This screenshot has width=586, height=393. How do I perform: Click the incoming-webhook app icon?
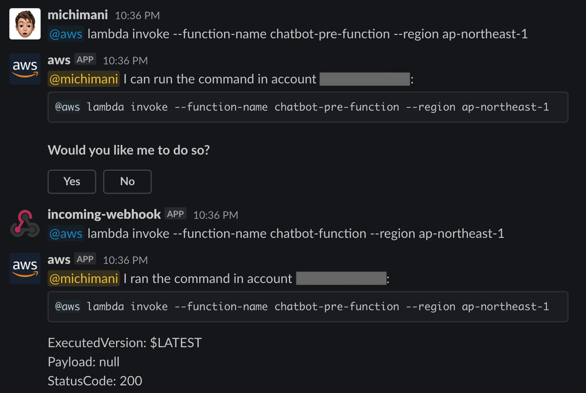(x=24, y=222)
